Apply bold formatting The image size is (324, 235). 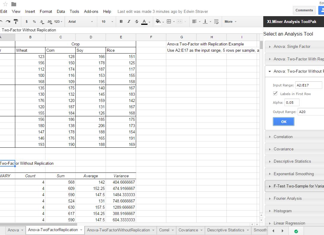click(121, 22)
